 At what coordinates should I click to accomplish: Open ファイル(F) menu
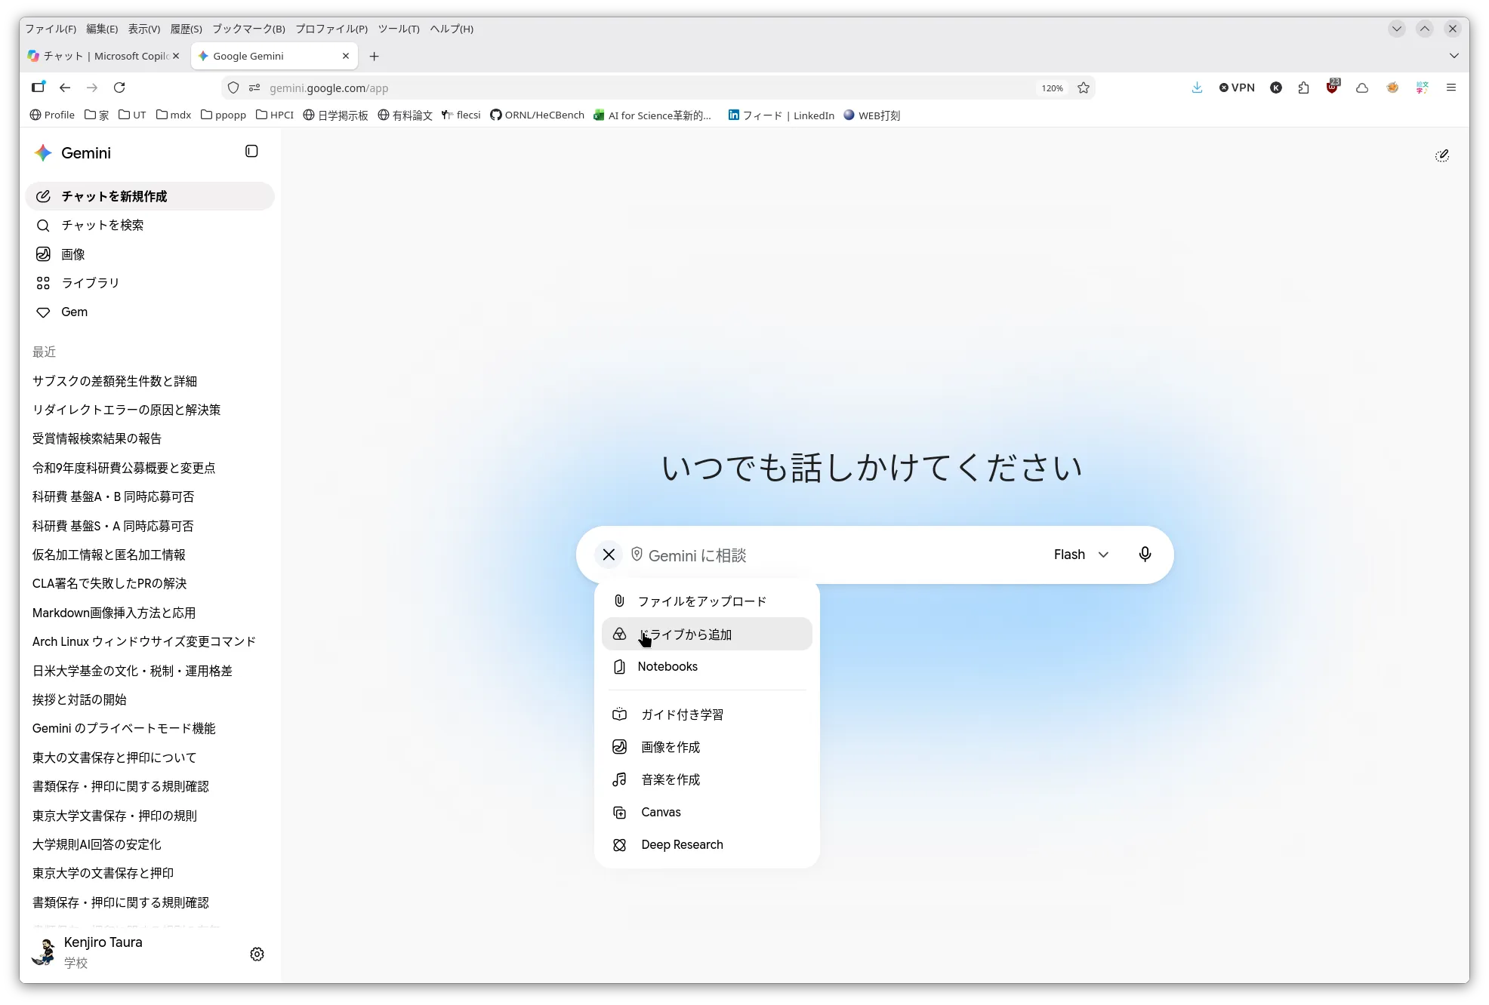pyautogui.click(x=51, y=29)
